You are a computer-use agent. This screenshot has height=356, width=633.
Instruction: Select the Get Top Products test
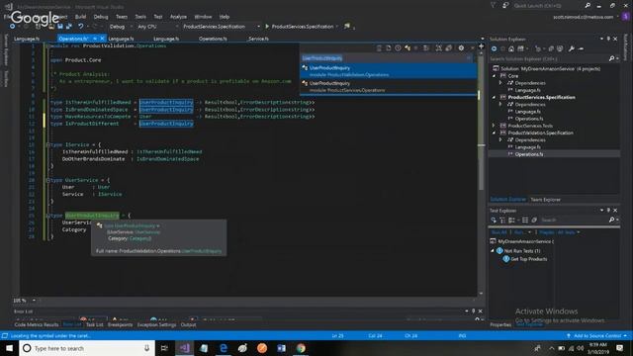click(x=529, y=259)
